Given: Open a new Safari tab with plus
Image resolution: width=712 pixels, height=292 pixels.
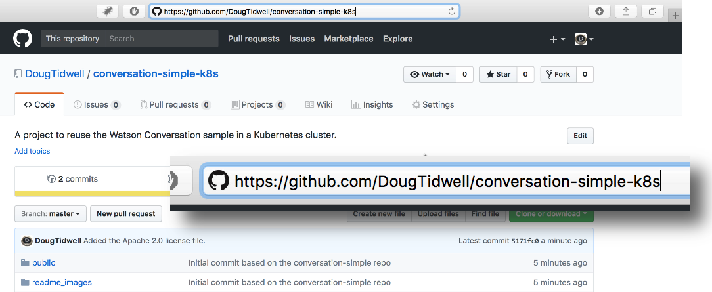Looking at the screenshot, I should [x=676, y=15].
